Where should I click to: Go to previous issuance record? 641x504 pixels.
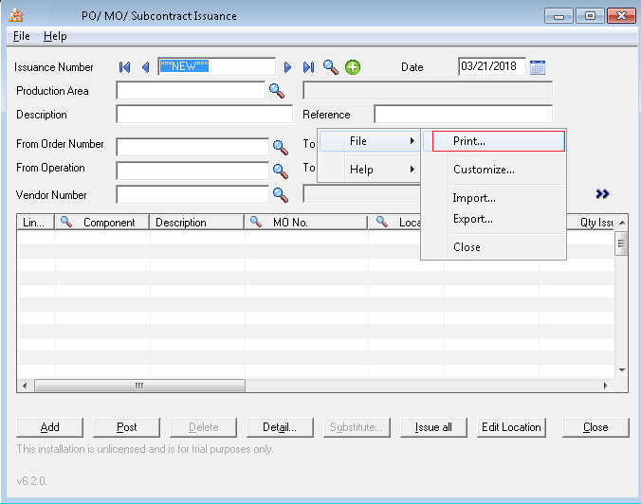pos(145,67)
